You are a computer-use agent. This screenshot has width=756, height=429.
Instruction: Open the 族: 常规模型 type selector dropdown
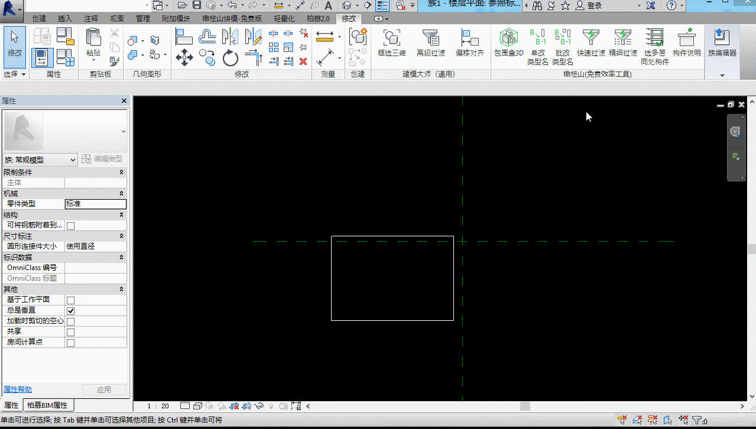(x=40, y=160)
